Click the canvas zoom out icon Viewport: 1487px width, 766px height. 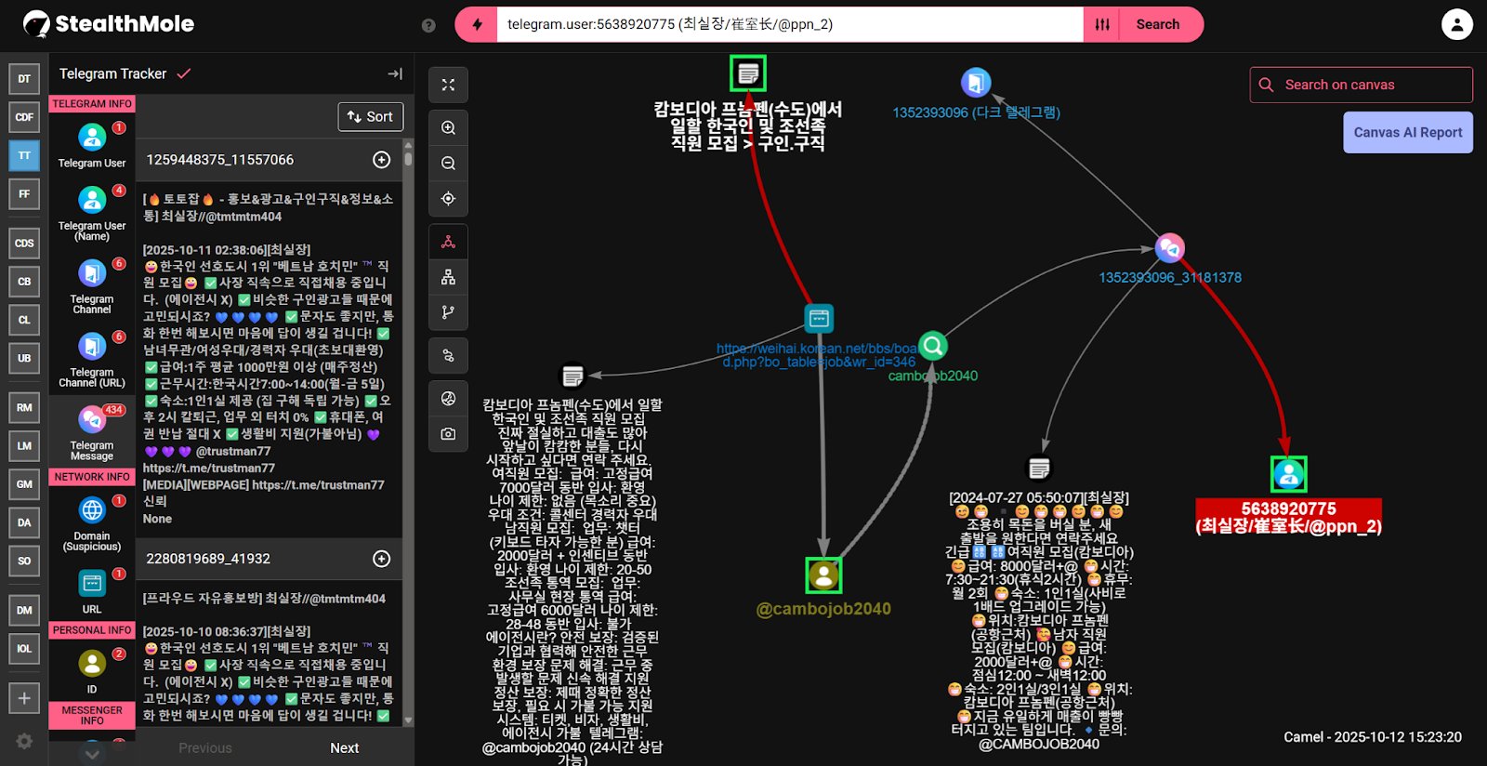pyautogui.click(x=448, y=164)
